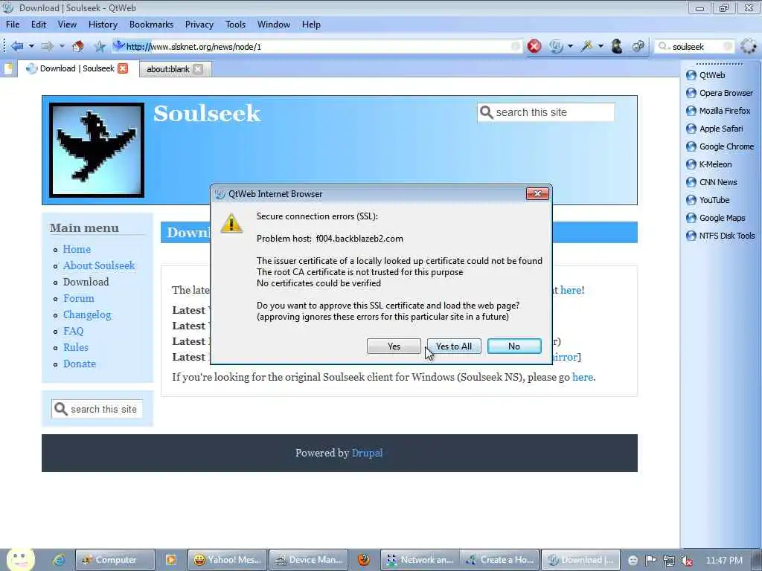Open the Window menu

(x=274, y=25)
